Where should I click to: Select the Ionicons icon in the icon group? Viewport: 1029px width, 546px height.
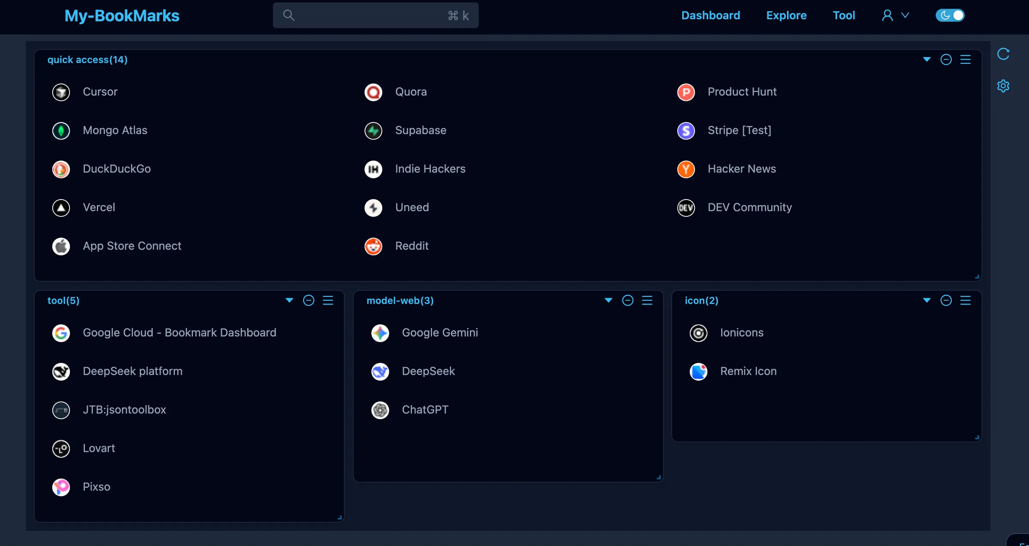click(x=698, y=333)
